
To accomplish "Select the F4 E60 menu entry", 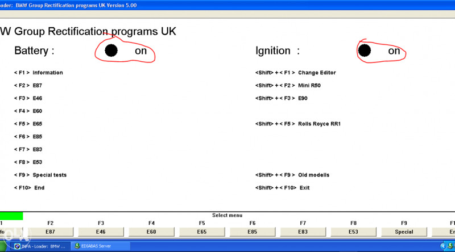I will [28, 111].
